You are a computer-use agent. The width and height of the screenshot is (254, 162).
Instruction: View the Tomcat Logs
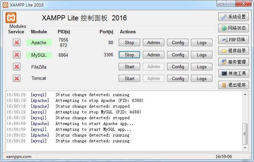click(x=201, y=78)
